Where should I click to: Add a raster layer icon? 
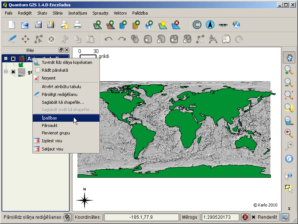click(x=111, y=25)
